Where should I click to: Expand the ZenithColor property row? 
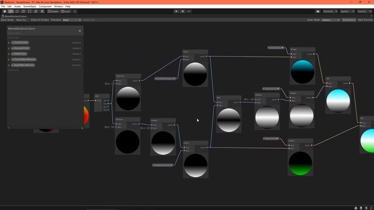point(9,43)
